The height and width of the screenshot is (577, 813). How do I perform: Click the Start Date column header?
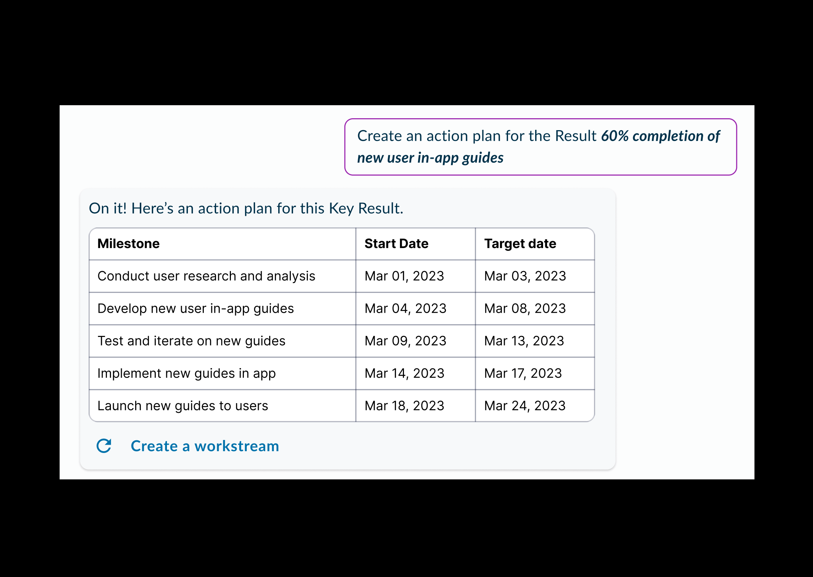point(396,244)
